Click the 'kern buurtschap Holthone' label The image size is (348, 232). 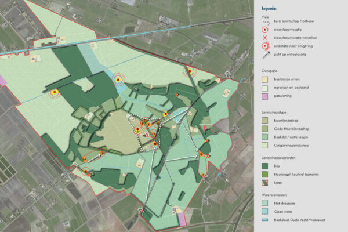click(x=294, y=21)
